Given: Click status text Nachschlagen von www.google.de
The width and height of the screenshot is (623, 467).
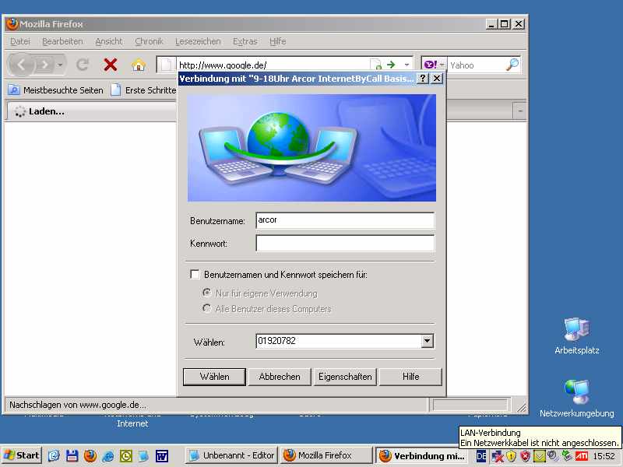Looking at the screenshot, I should pyautogui.click(x=78, y=405).
